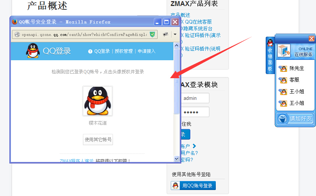Click the popup scrollbar up arrow
Viewport: 316px width, 196px height.
point(176,46)
